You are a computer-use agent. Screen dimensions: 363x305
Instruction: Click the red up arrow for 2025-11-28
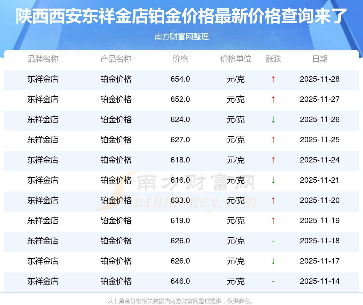point(273,79)
